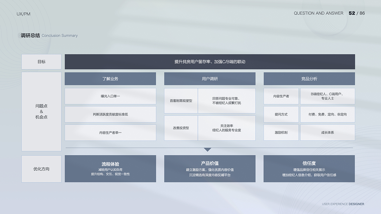Screen dimensions: 381x214
Task: Click the 首套刚需观望型 cell
Action: [181, 100]
